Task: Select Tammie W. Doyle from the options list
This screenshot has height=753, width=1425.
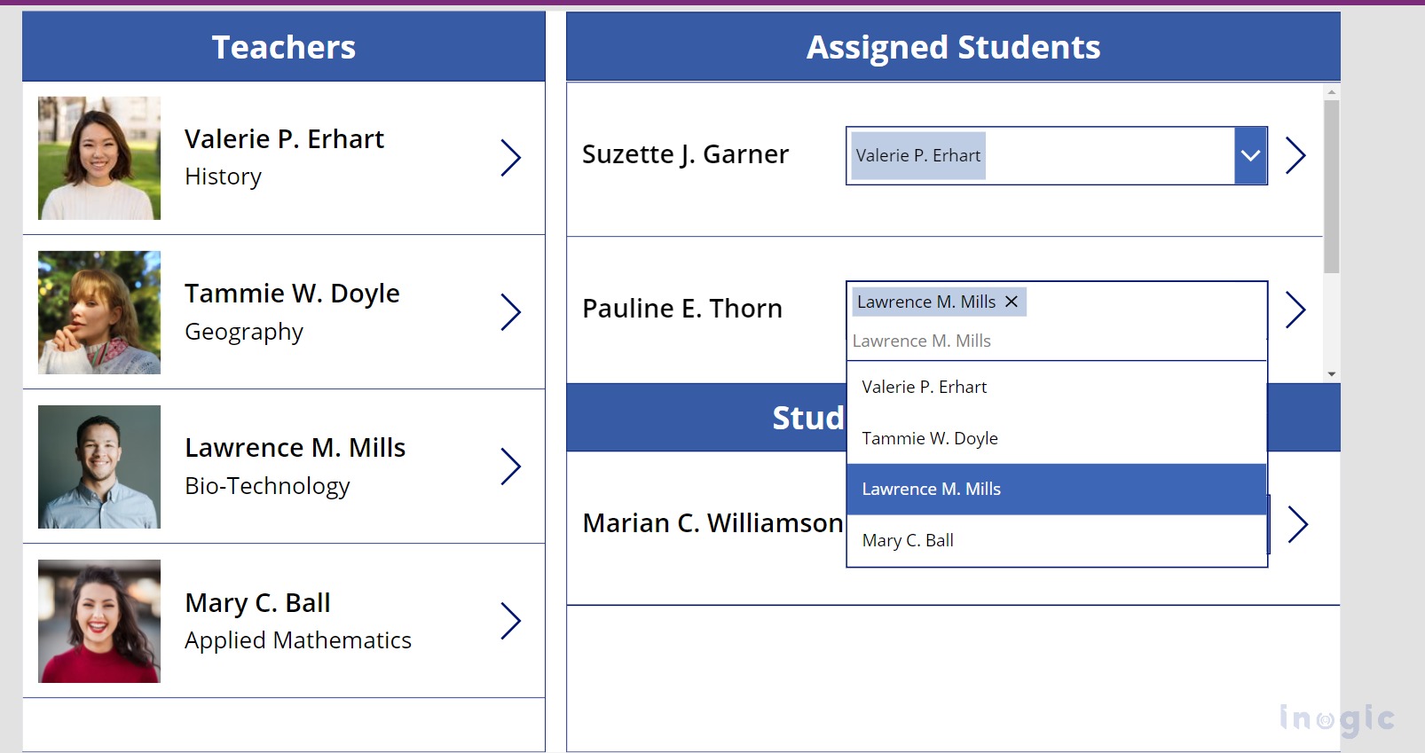Action: click(x=929, y=437)
